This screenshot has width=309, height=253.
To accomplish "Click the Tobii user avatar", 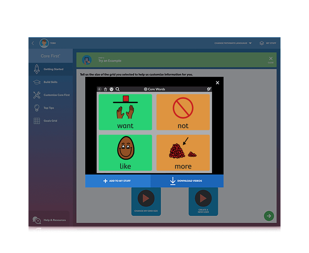I will [x=45, y=43].
